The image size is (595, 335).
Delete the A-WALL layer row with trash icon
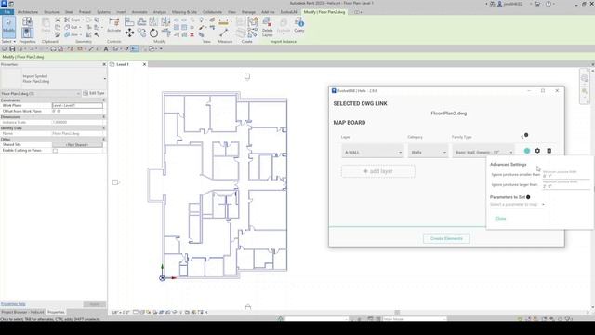(x=549, y=151)
